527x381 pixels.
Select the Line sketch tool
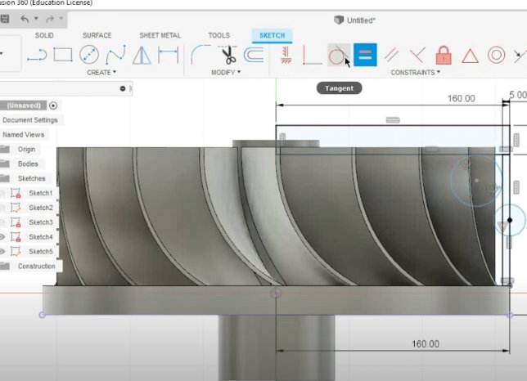coord(36,56)
